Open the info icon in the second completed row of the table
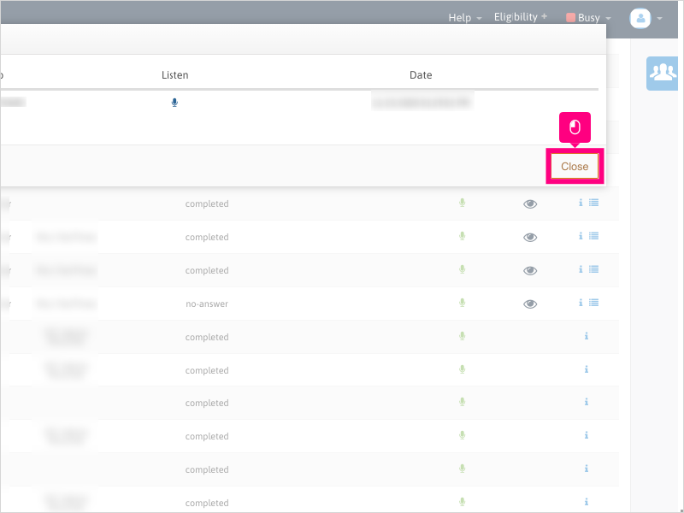 pos(581,236)
